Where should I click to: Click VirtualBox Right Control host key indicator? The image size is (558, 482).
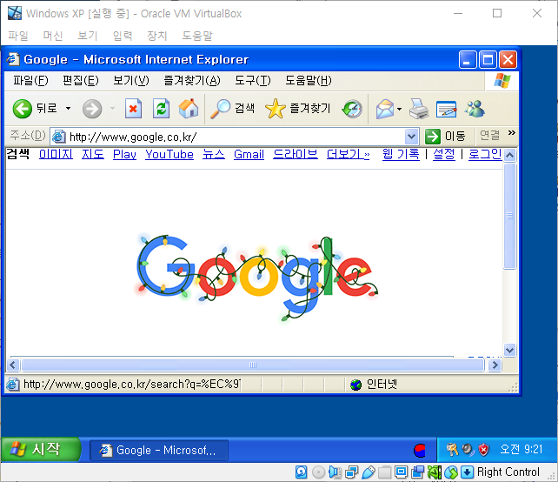click(508, 472)
